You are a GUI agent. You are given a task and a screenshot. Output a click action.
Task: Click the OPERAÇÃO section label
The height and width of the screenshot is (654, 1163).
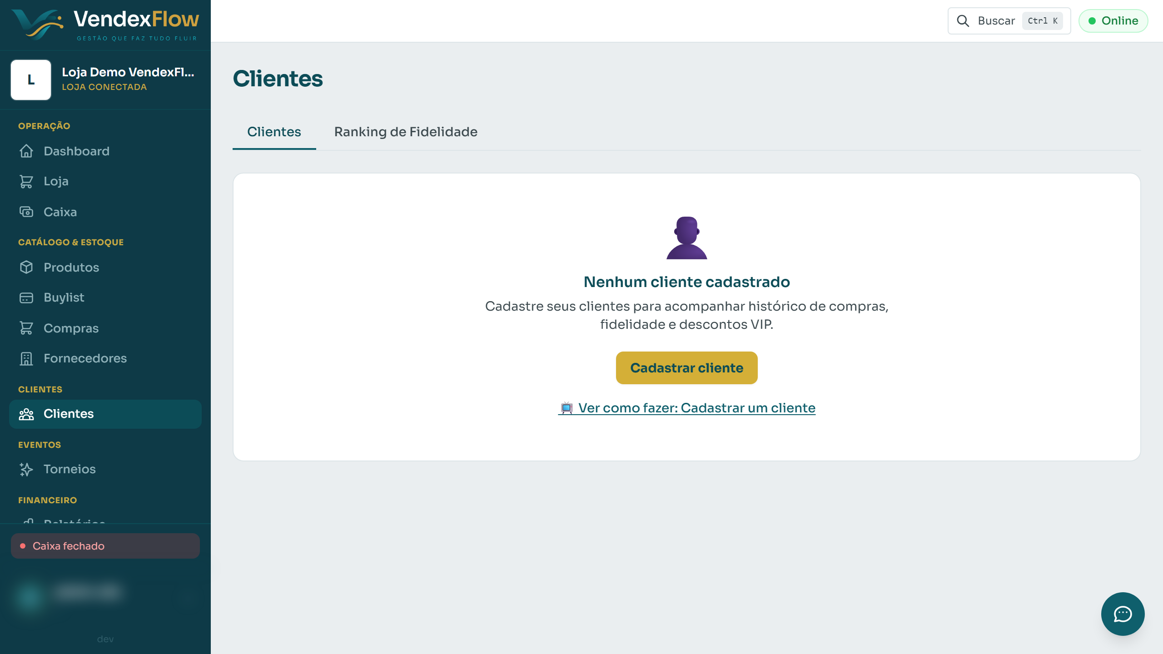pos(44,126)
